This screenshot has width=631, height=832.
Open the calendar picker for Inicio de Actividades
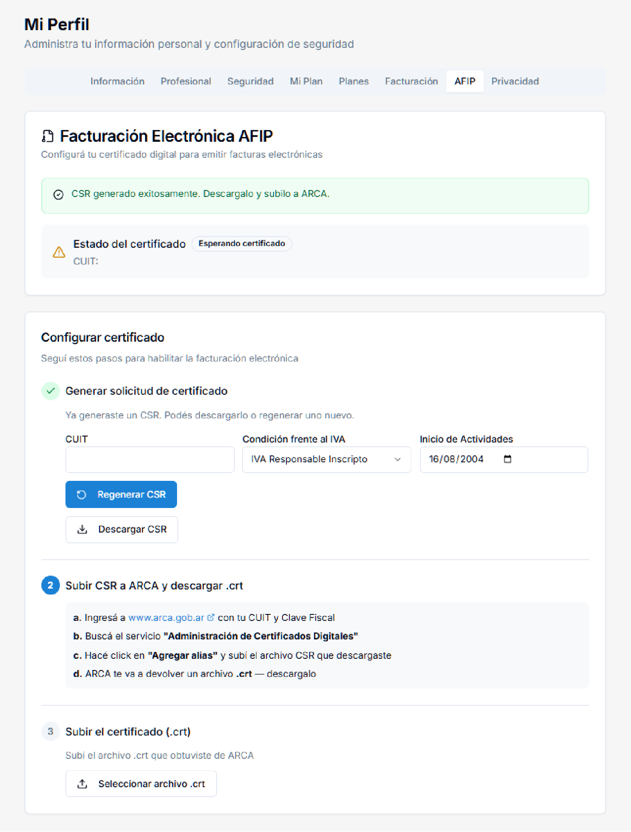click(507, 459)
